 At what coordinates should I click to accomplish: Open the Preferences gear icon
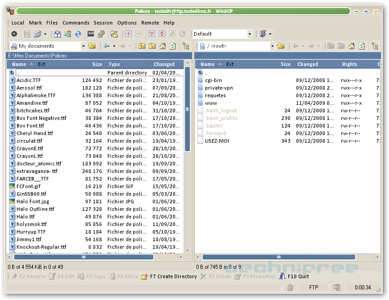pos(14,34)
